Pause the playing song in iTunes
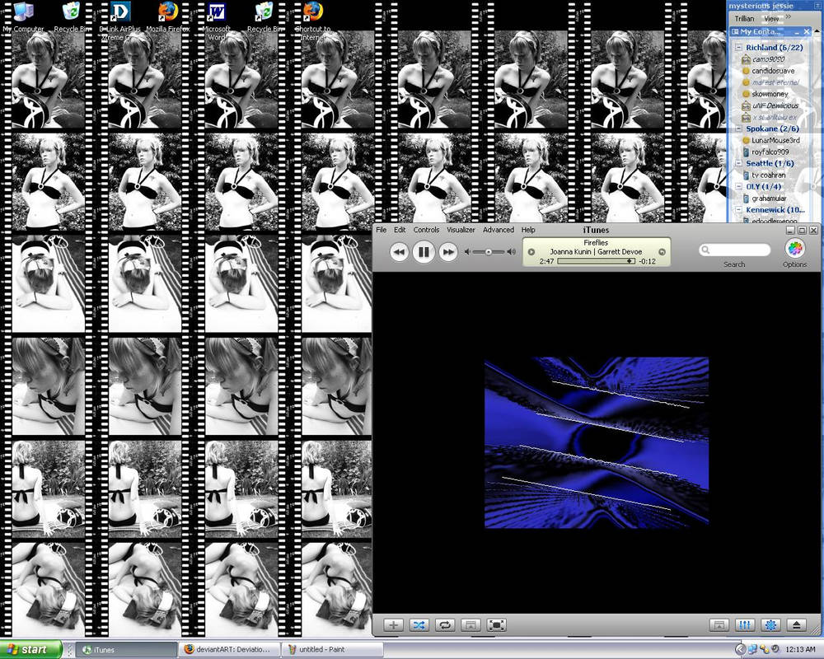 (x=423, y=252)
